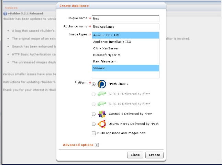Select Raw Filesystem image type
Viewport: 222px width, 165px height.
pos(125,62)
